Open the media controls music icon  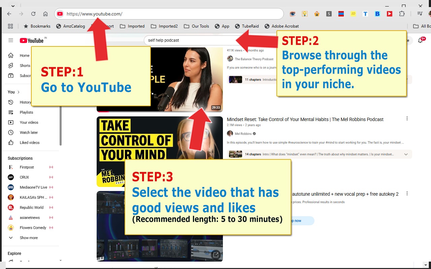tap(420, 14)
